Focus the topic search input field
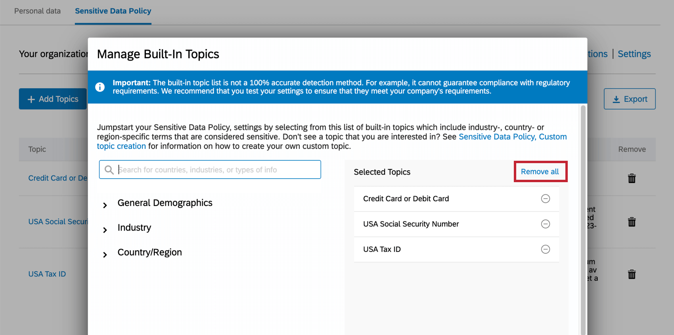 [x=218, y=170]
